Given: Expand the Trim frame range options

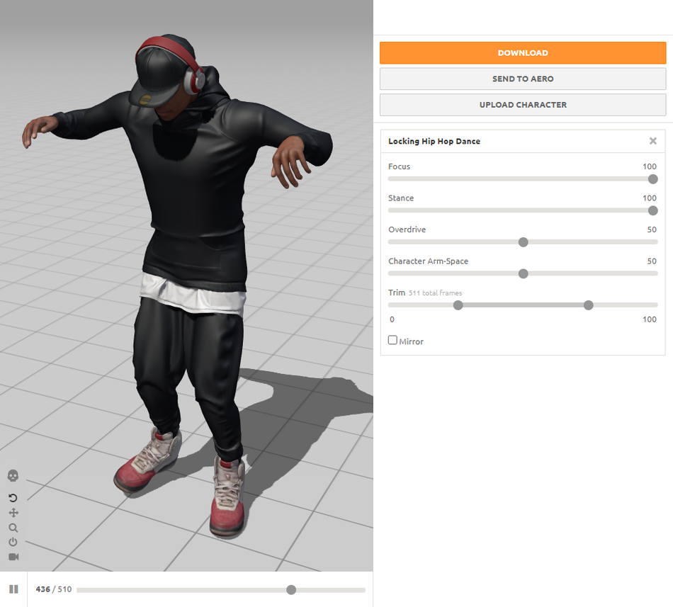Looking at the screenshot, I should (x=397, y=293).
